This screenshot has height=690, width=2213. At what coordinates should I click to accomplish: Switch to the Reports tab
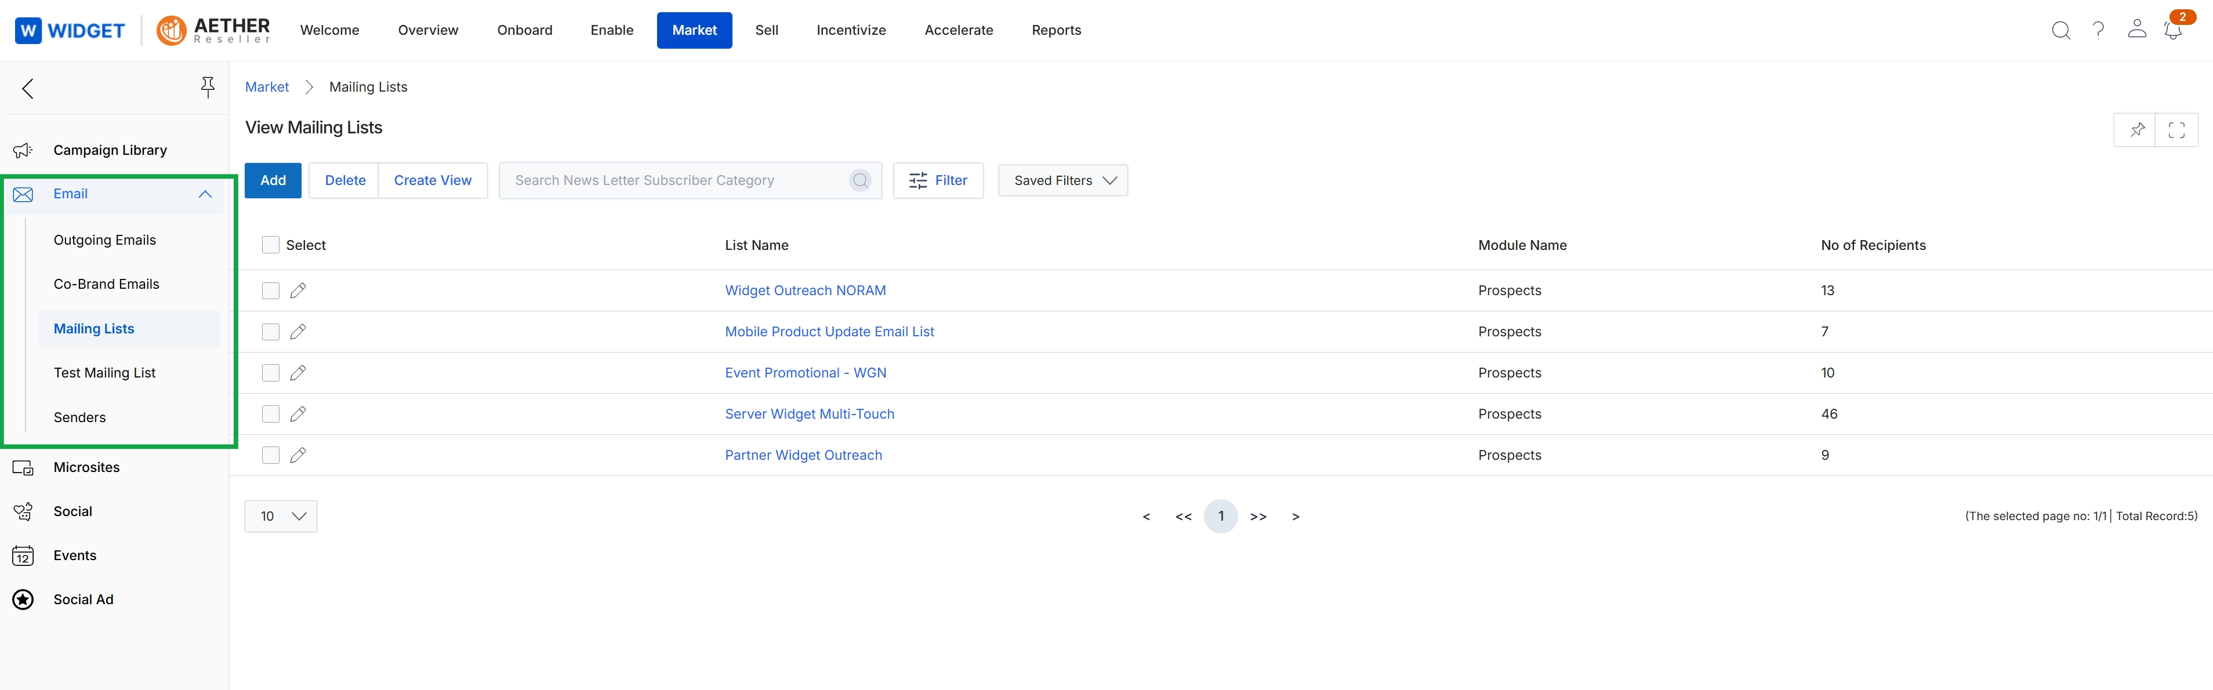click(1056, 31)
